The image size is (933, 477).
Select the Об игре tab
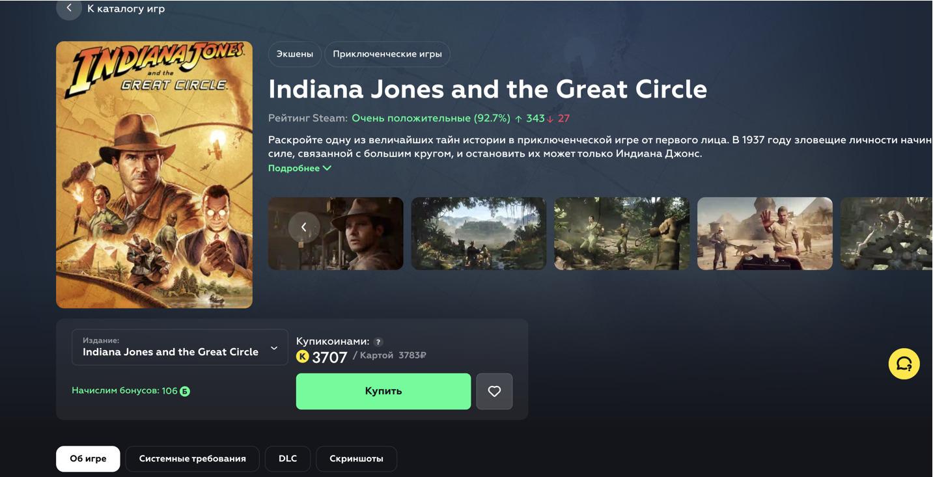pyautogui.click(x=88, y=459)
